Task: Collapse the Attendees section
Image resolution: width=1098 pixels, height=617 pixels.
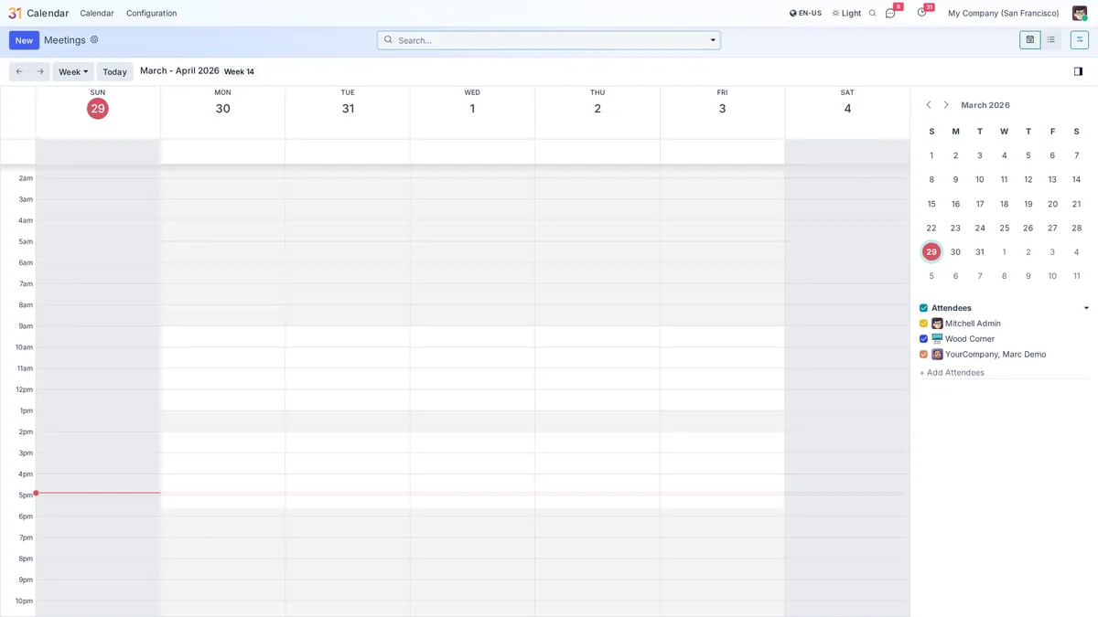Action: [1086, 307]
